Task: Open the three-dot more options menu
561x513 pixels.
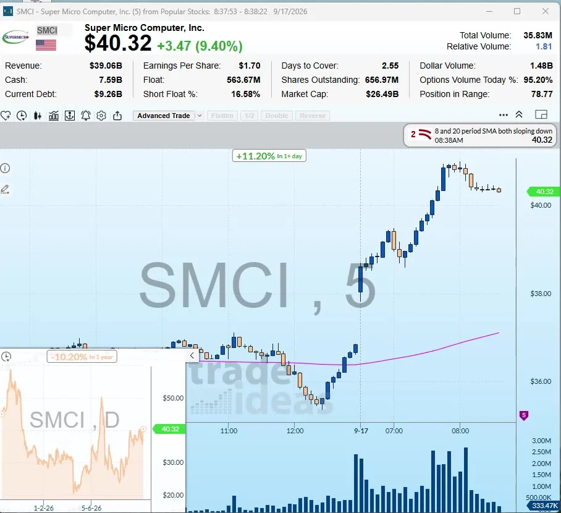Action: pos(504,115)
